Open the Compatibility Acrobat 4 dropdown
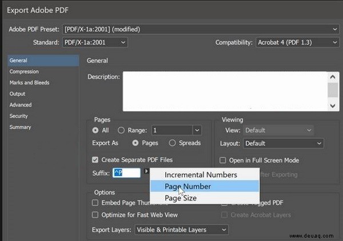Screen dimensions: 343x241 click(297, 42)
